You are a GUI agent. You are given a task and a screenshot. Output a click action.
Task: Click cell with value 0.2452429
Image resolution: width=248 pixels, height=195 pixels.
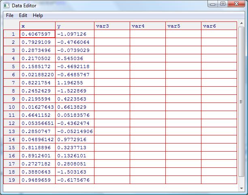point(38,91)
